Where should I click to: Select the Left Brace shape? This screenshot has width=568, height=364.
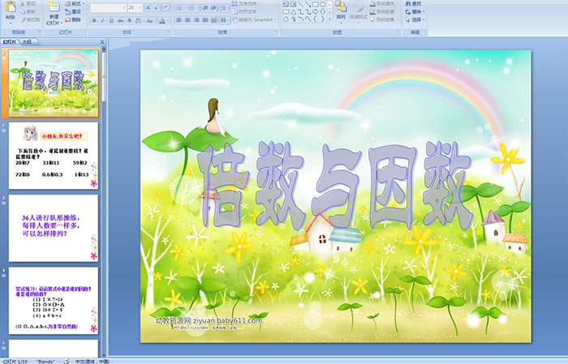315,19
